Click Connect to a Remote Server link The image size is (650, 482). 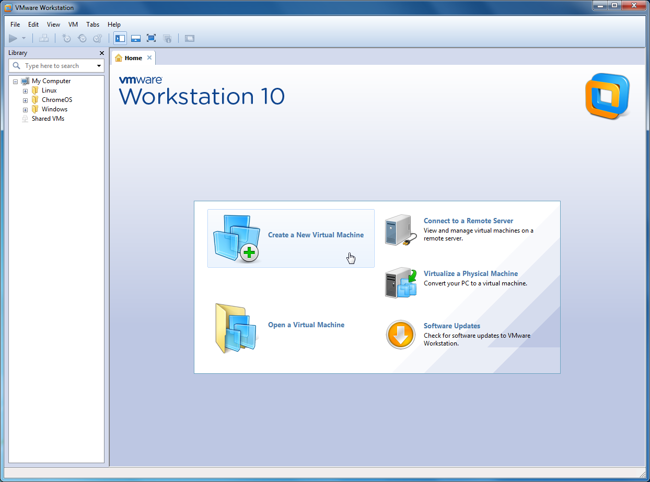[x=468, y=221]
